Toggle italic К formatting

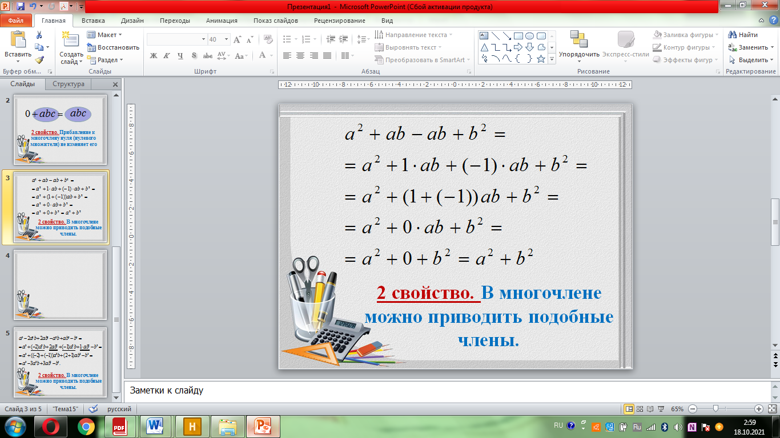[x=167, y=56]
